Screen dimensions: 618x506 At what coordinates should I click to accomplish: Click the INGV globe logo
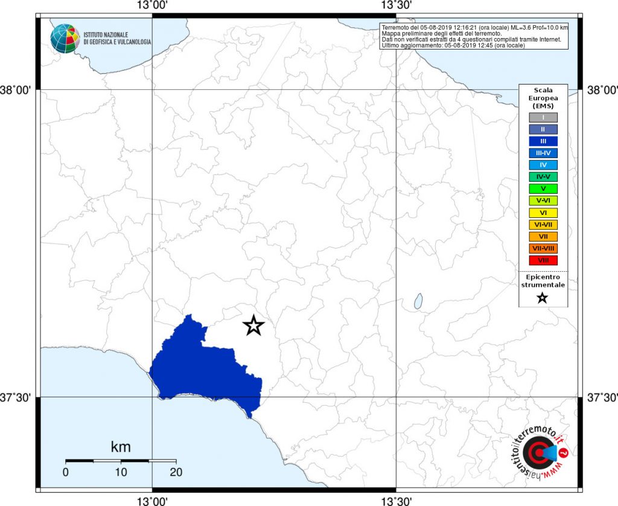coord(65,39)
